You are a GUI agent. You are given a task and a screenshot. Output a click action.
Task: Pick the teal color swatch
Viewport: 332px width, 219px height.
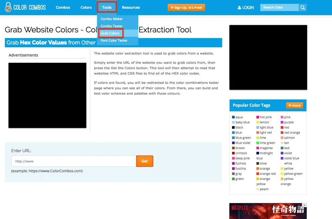pos(282,148)
